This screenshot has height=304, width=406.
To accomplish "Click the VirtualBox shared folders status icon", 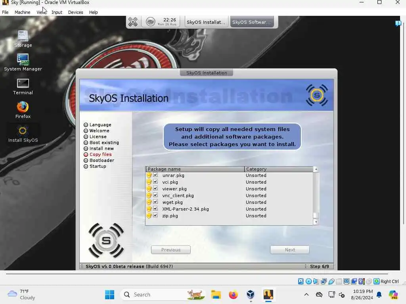I will (339, 281).
